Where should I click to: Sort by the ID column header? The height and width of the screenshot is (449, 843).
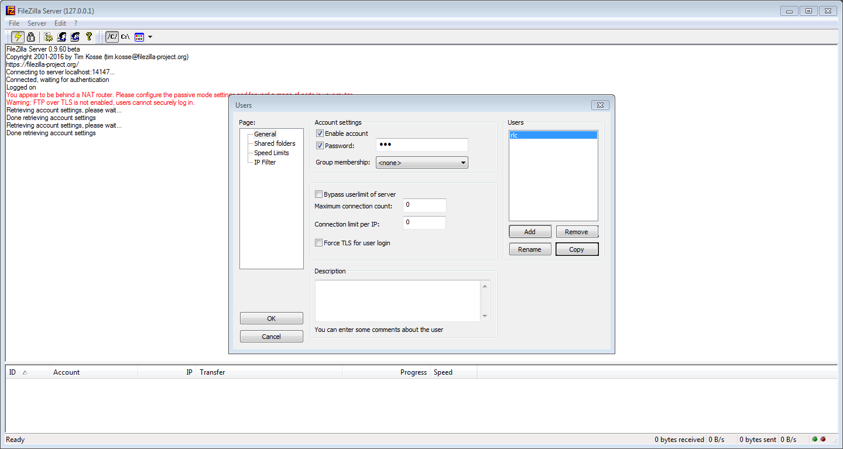[28, 372]
